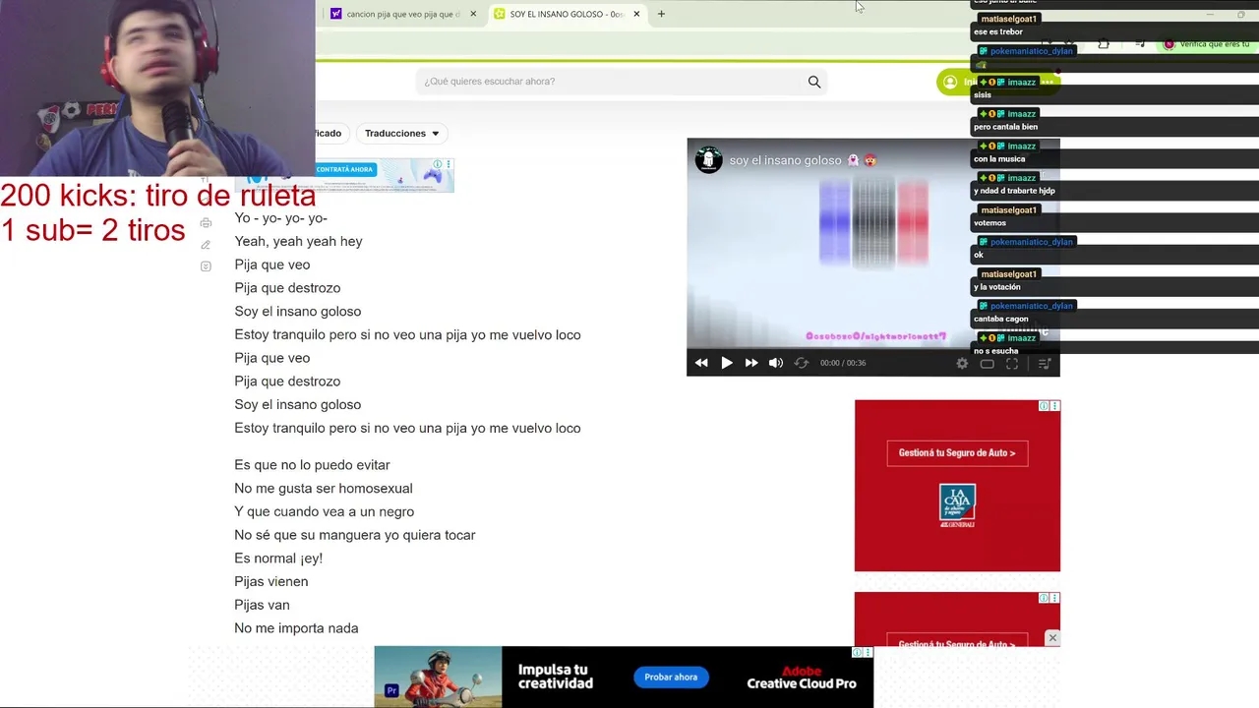
Task: Click ad options icon on small CONTRATÁ ad
Action: 449,164
